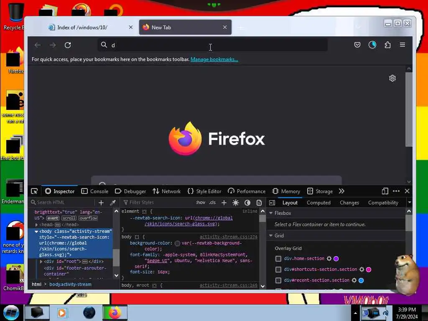
Task: Add a new HTML node with plus icon
Action: point(101,203)
